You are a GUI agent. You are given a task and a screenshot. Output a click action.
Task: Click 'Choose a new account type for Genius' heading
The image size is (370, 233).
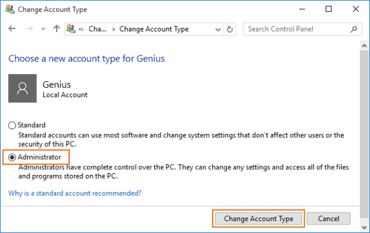86,59
